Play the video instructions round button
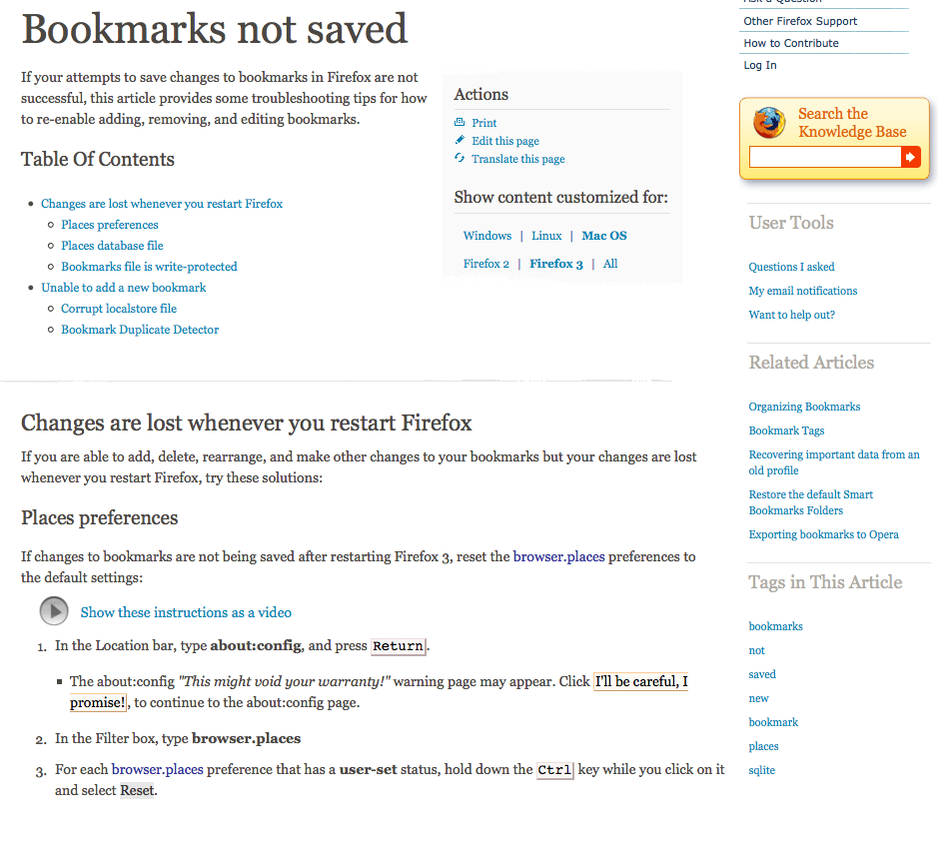The height and width of the screenshot is (849, 938). pyautogui.click(x=54, y=611)
